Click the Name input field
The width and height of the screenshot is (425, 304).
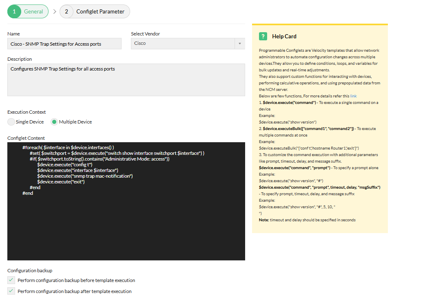64,43
